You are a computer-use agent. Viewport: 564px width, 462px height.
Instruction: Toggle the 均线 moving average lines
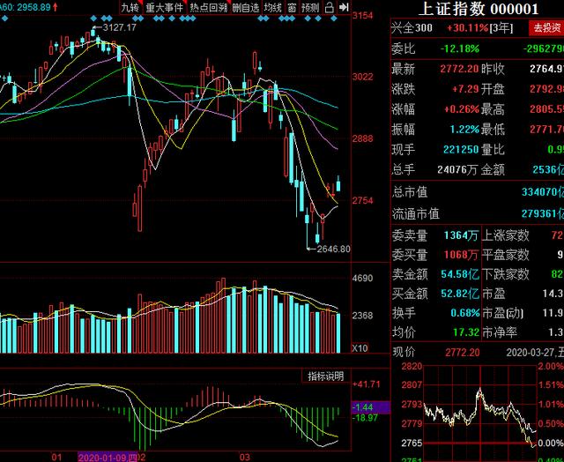click(273, 7)
